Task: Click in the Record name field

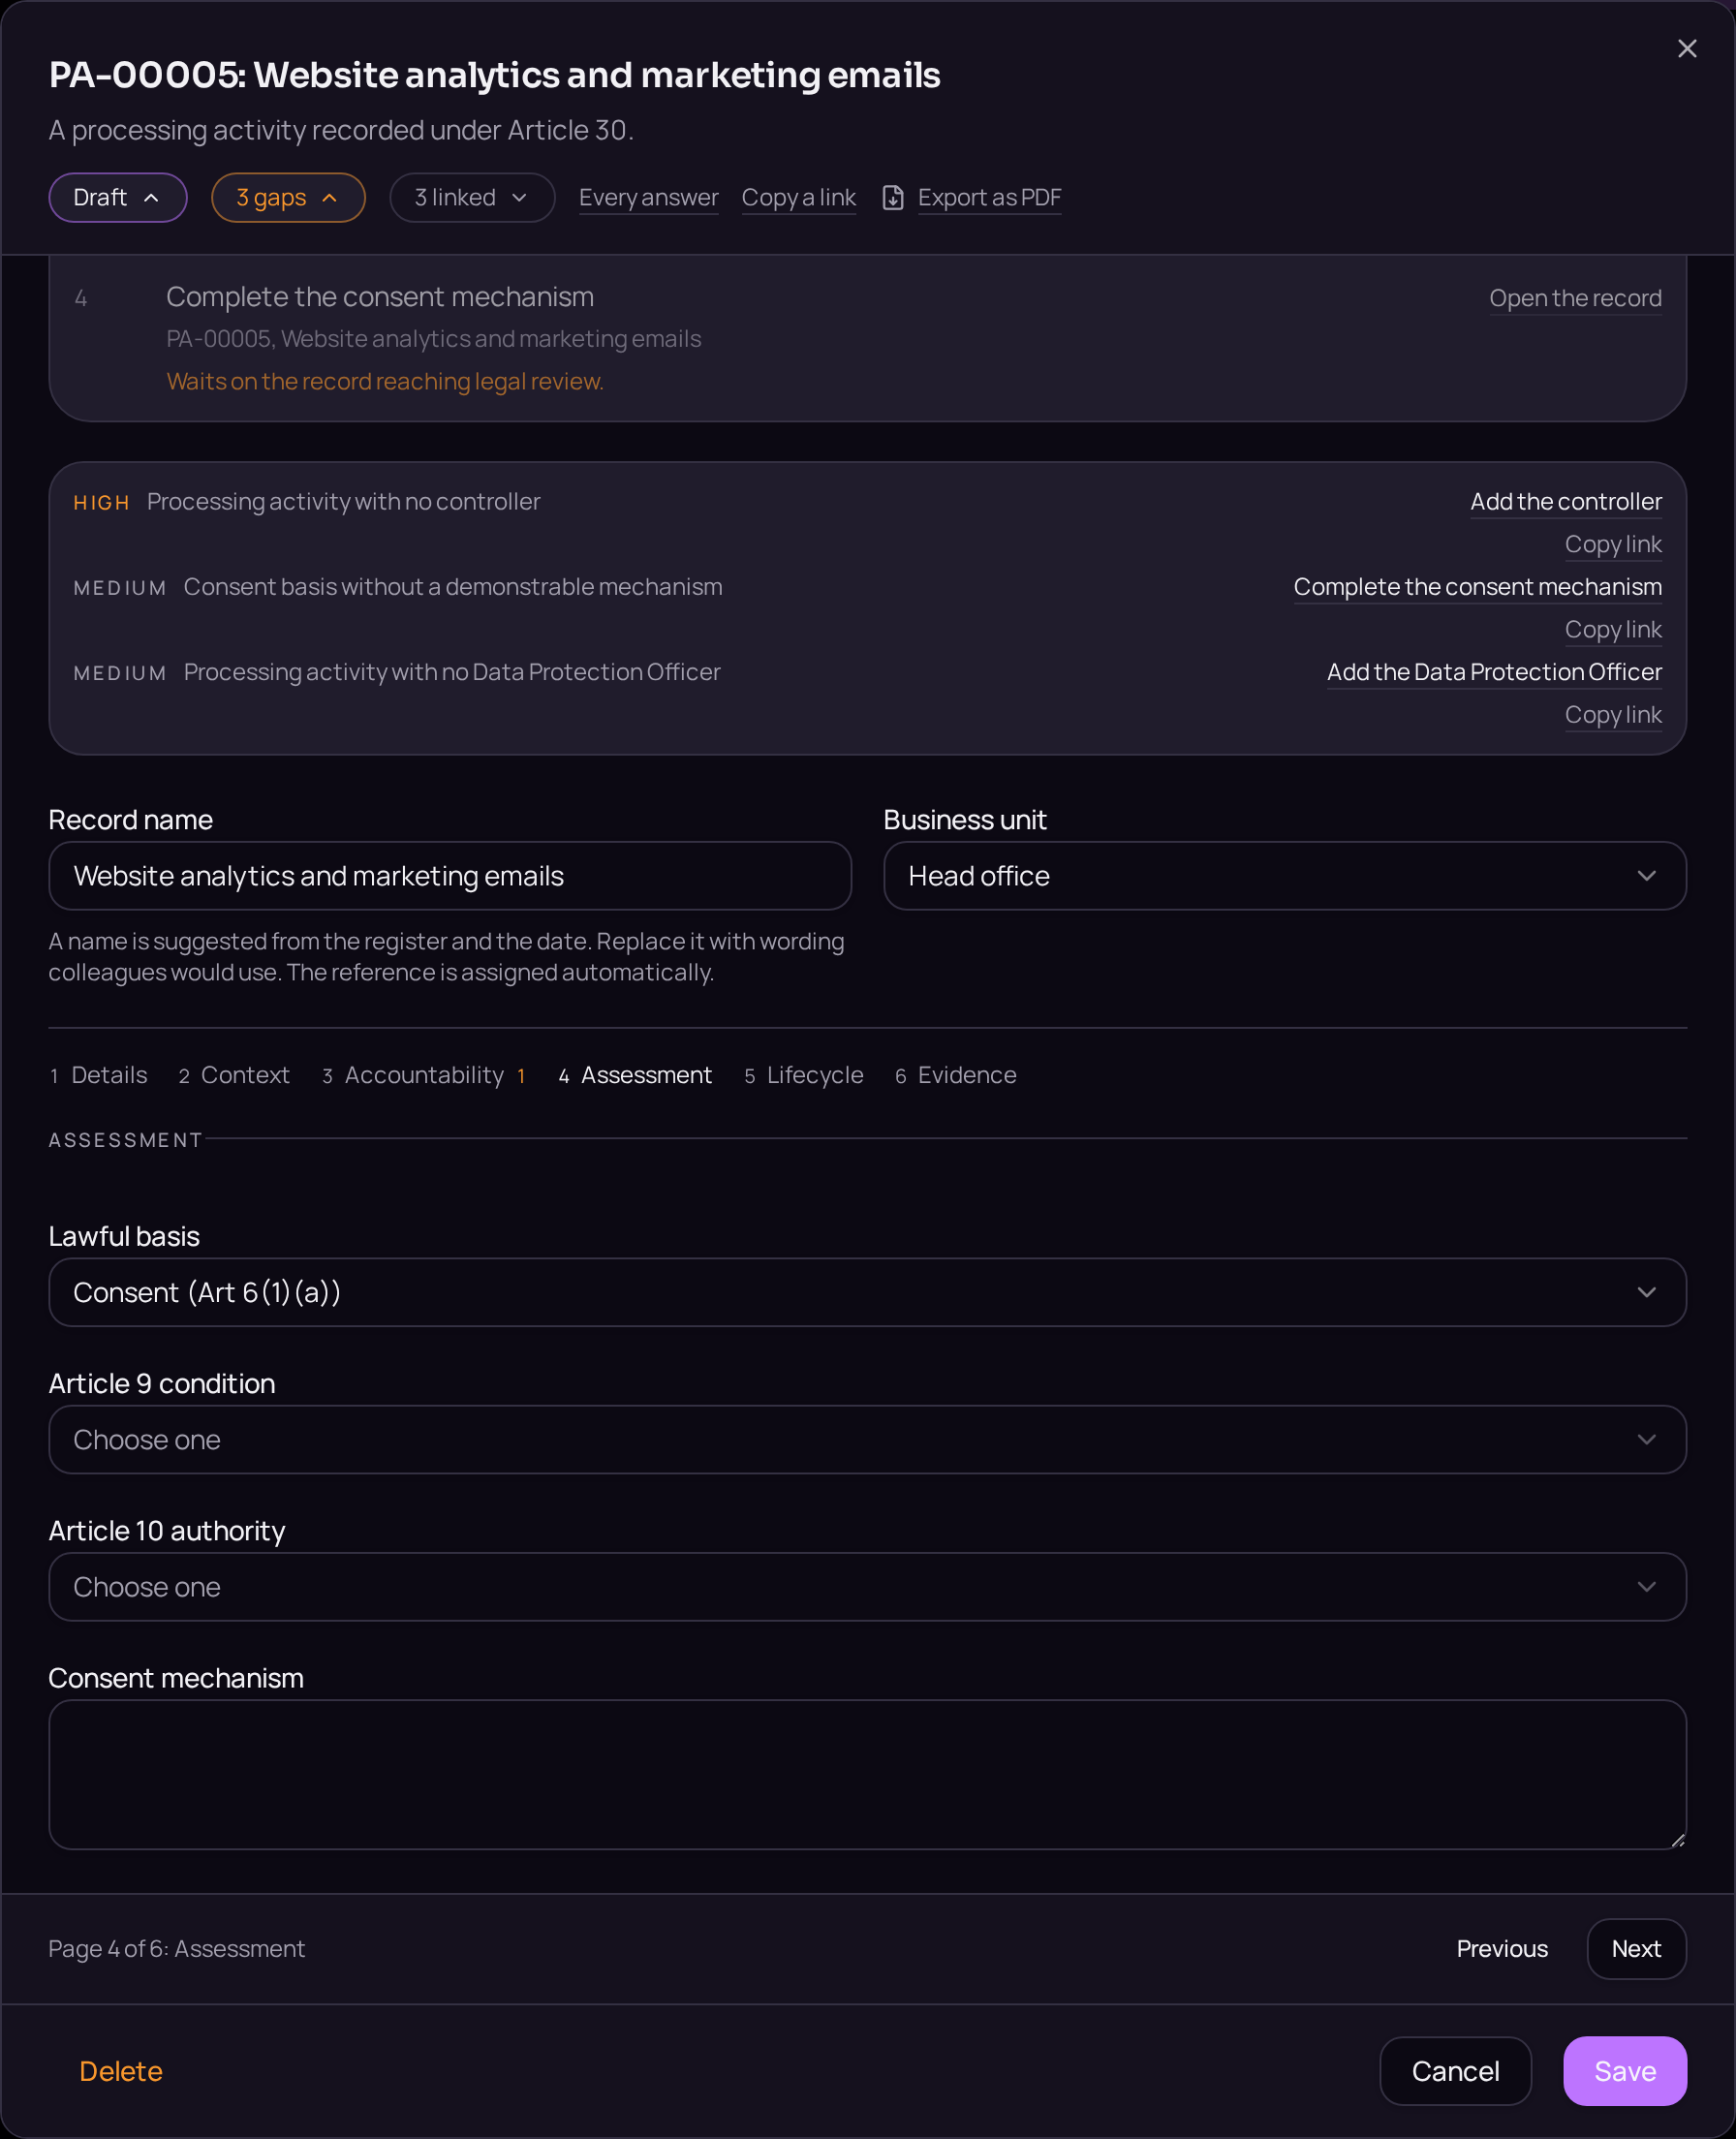Action: [x=450, y=876]
